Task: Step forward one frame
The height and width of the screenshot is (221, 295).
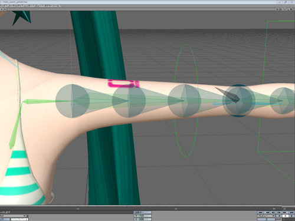Action: point(279,212)
